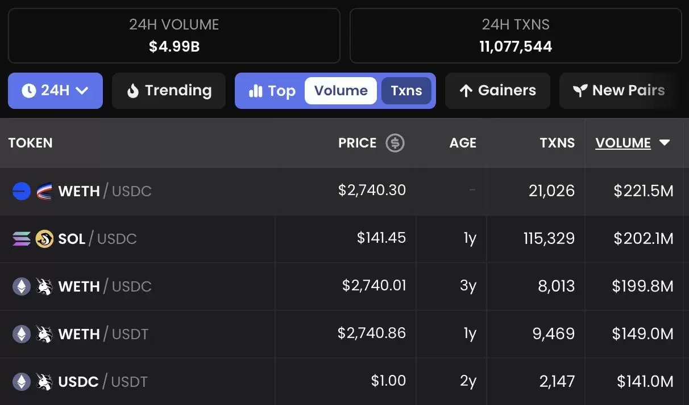The height and width of the screenshot is (405, 689).
Task: Click the bar chart icon next to Top
Action: (x=256, y=91)
